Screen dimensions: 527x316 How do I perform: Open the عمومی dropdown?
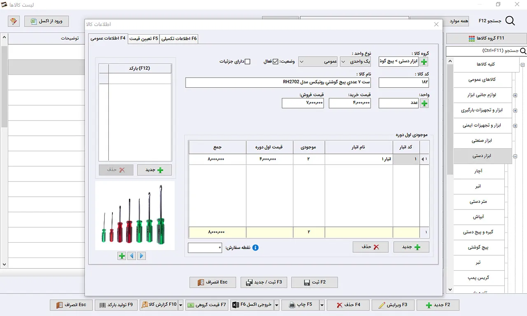[x=318, y=62]
